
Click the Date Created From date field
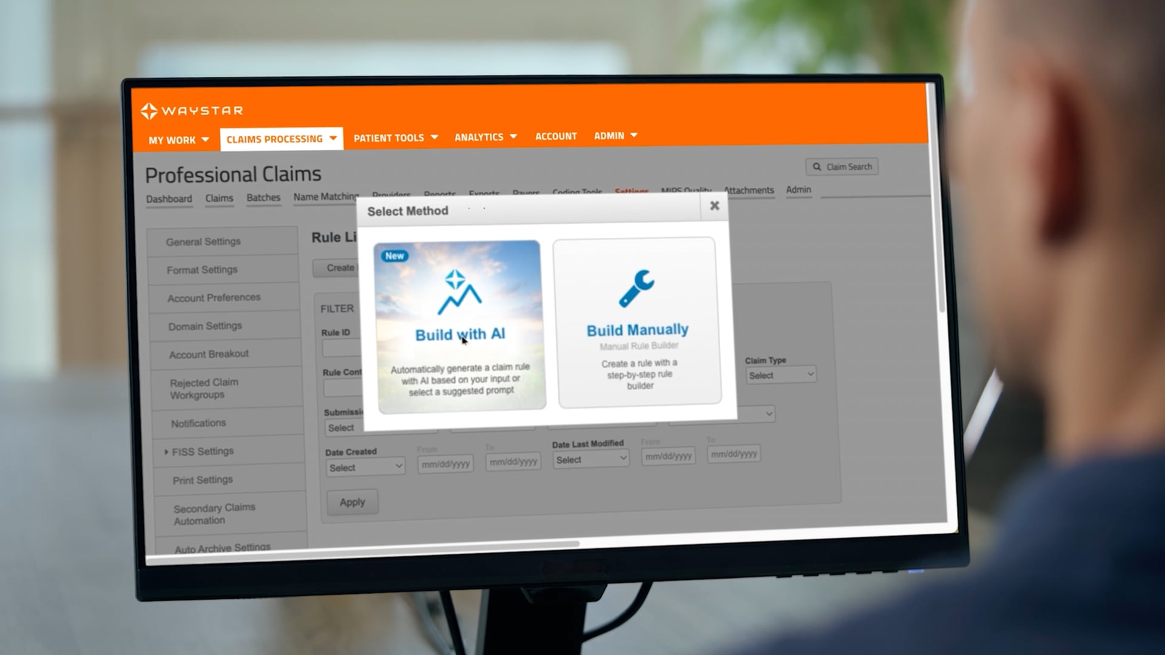pos(445,464)
